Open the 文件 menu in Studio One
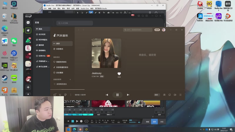 click(x=45, y=9)
